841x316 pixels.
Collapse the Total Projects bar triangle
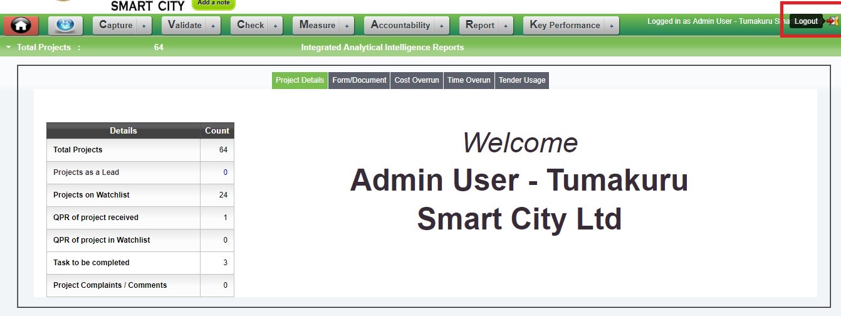(8, 48)
